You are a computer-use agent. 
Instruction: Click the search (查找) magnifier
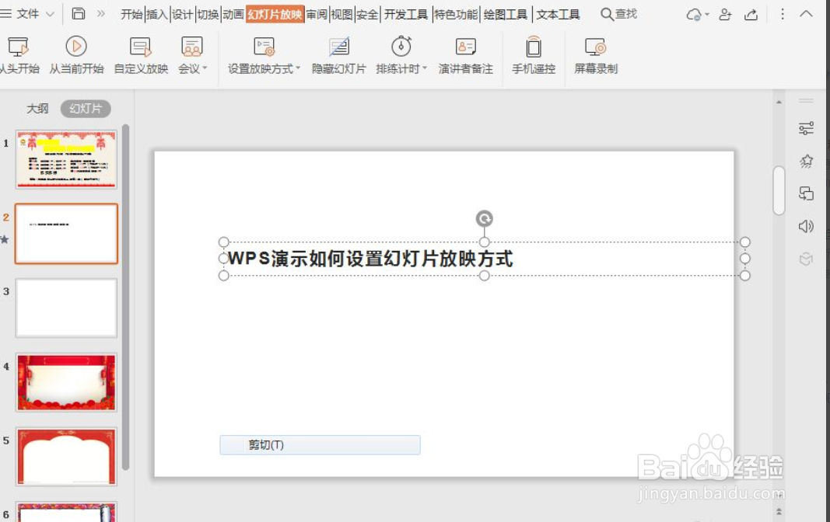coord(607,14)
